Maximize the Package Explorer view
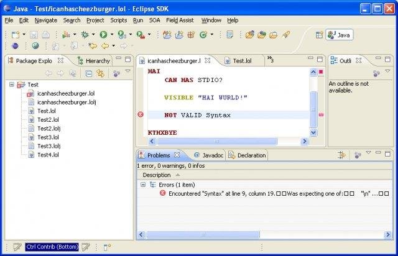The width and height of the screenshot is (398, 256). coord(128,60)
